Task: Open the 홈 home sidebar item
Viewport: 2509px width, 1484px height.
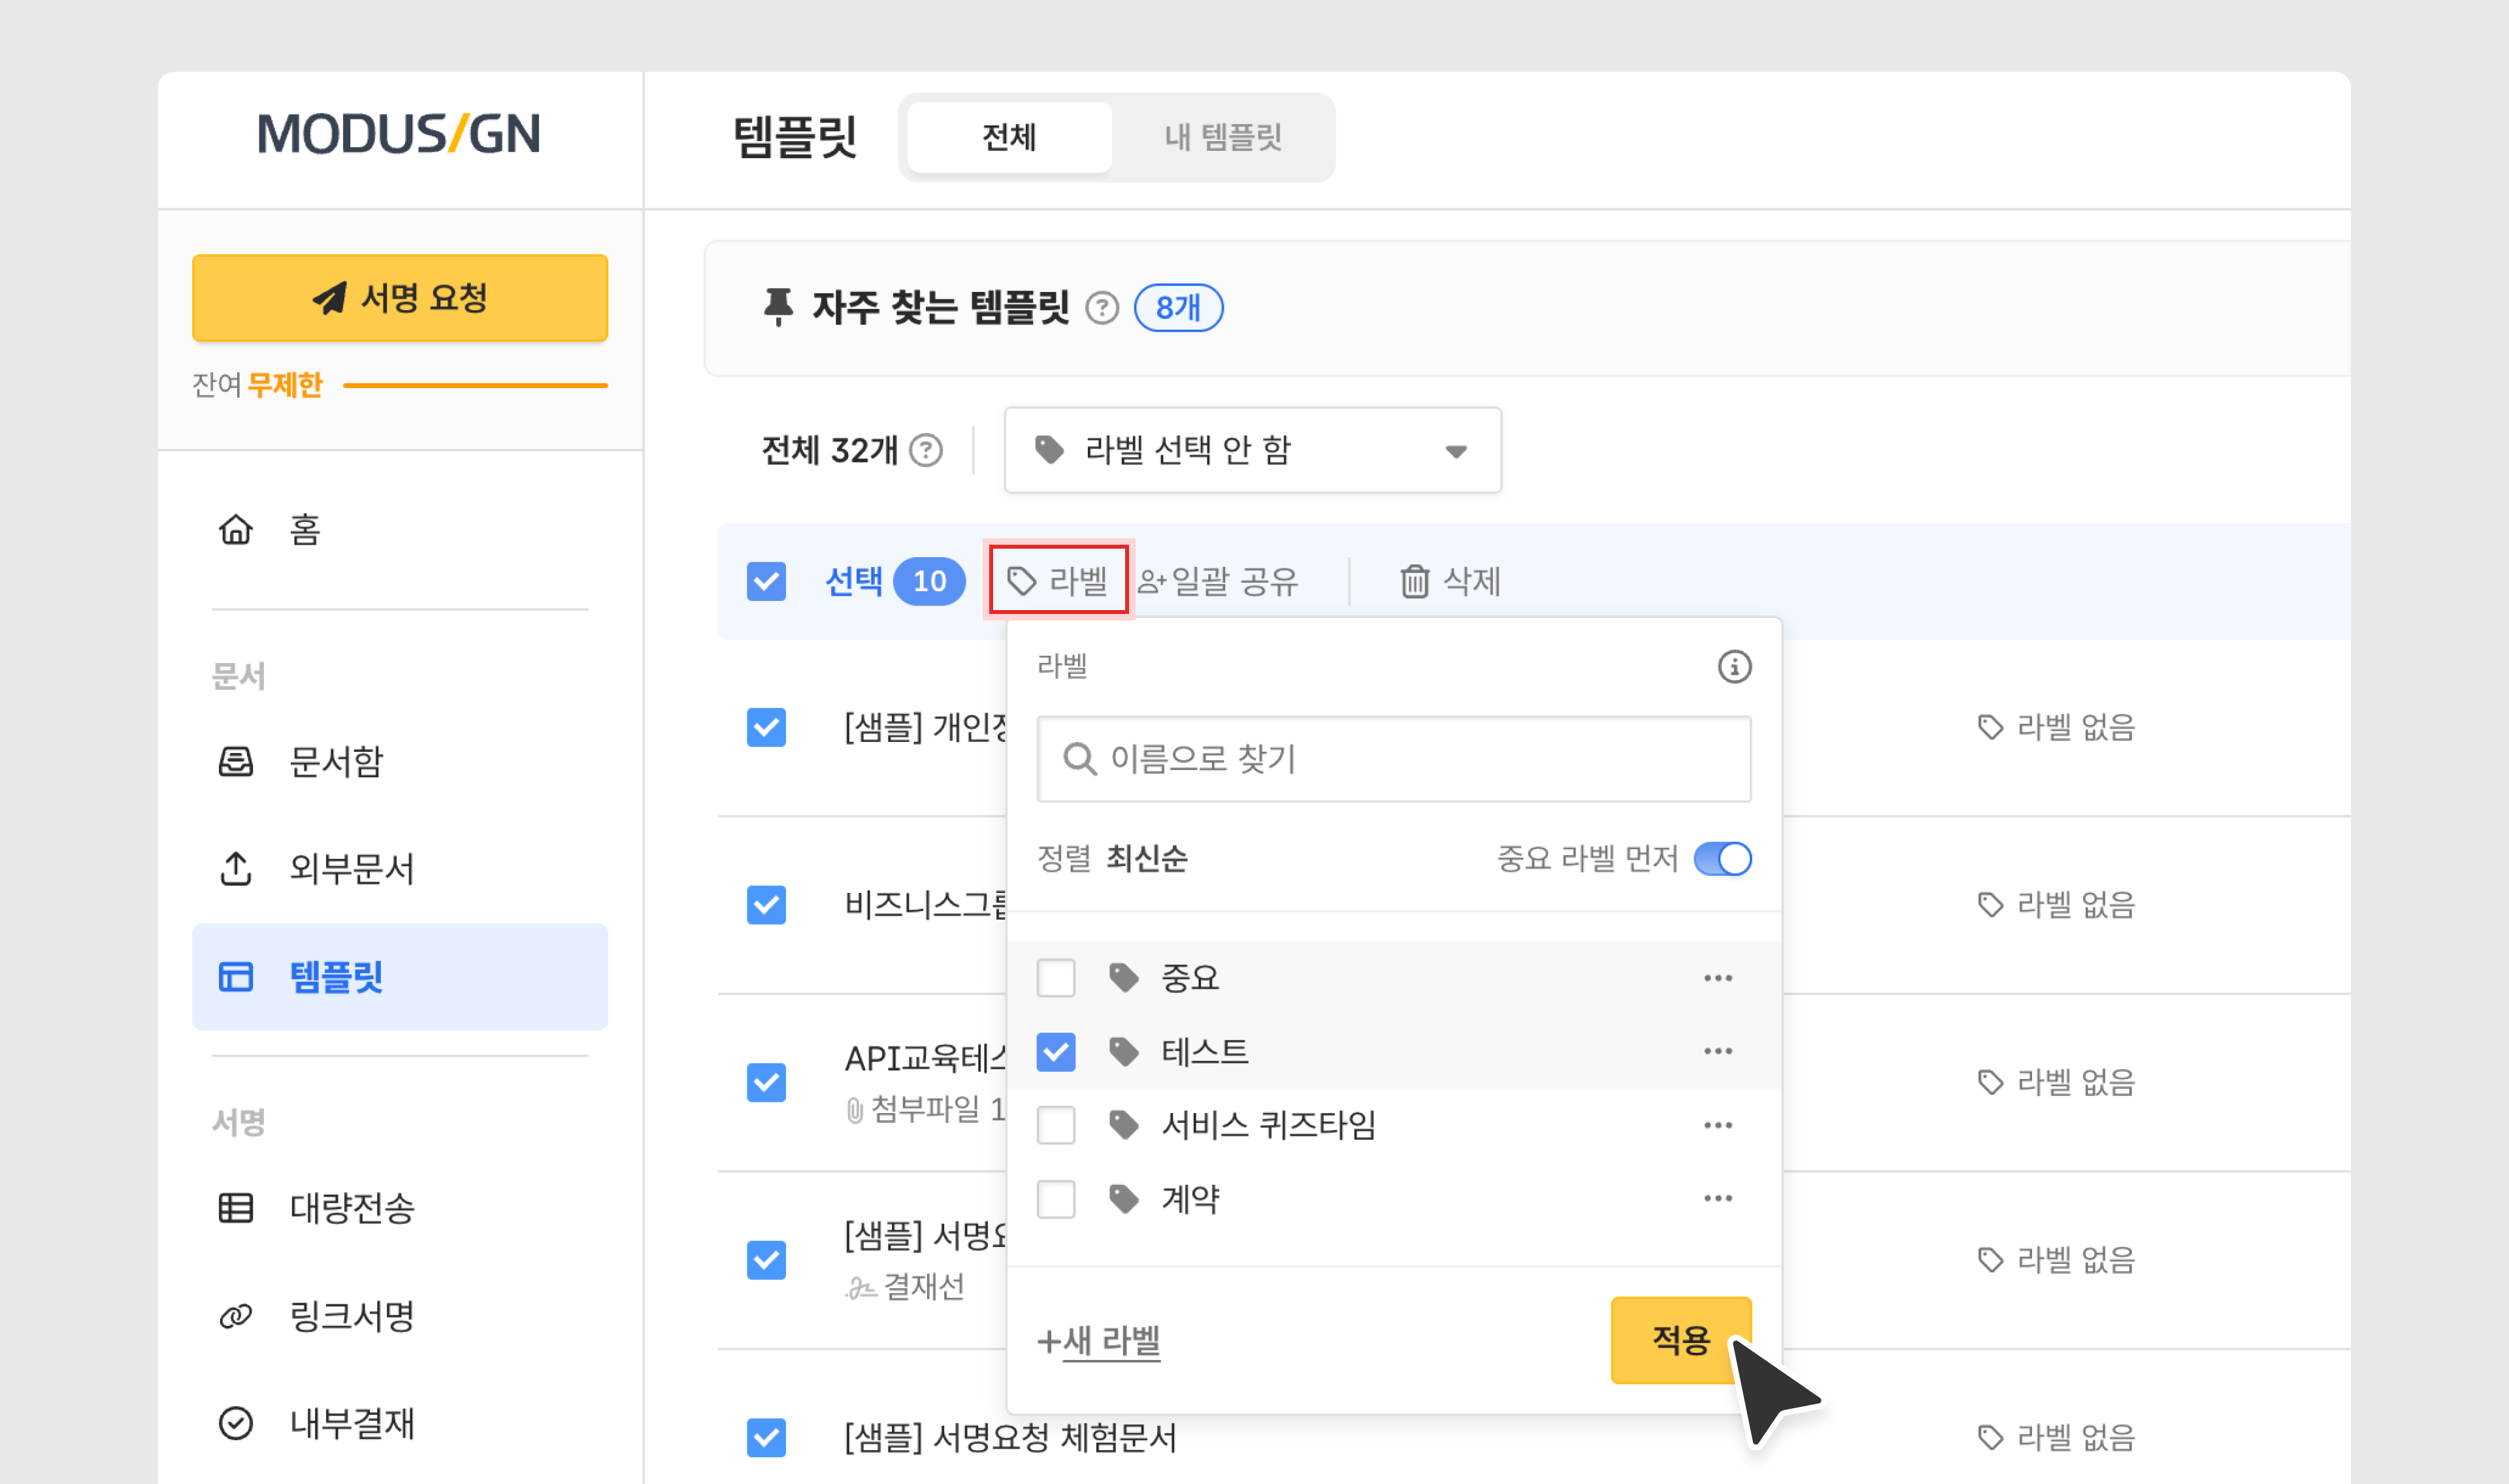Action: 303,529
